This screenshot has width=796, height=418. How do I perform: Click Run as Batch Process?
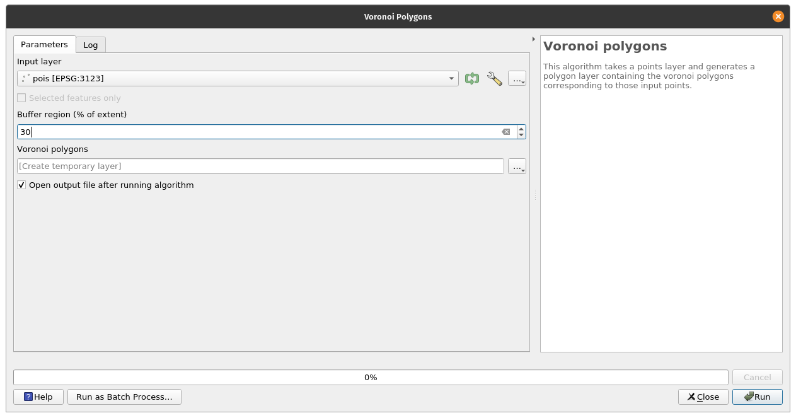124,397
